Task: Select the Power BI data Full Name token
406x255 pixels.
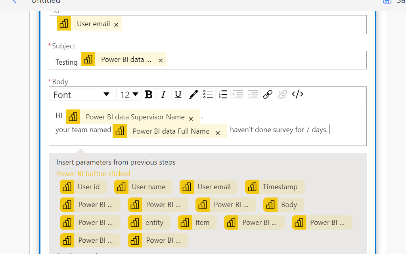Action: [x=170, y=131]
